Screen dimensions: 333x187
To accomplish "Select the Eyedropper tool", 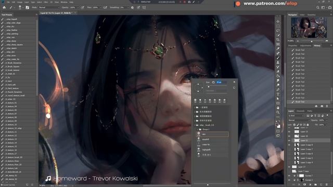I will point(278,49).
